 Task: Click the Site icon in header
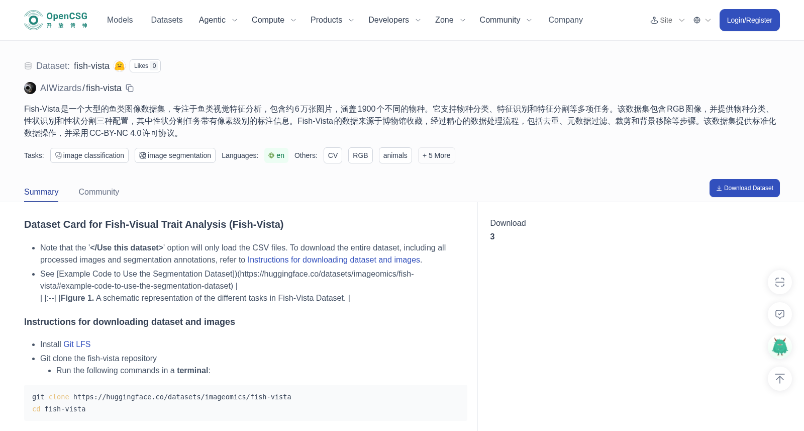pyautogui.click(x=654, y=20)
